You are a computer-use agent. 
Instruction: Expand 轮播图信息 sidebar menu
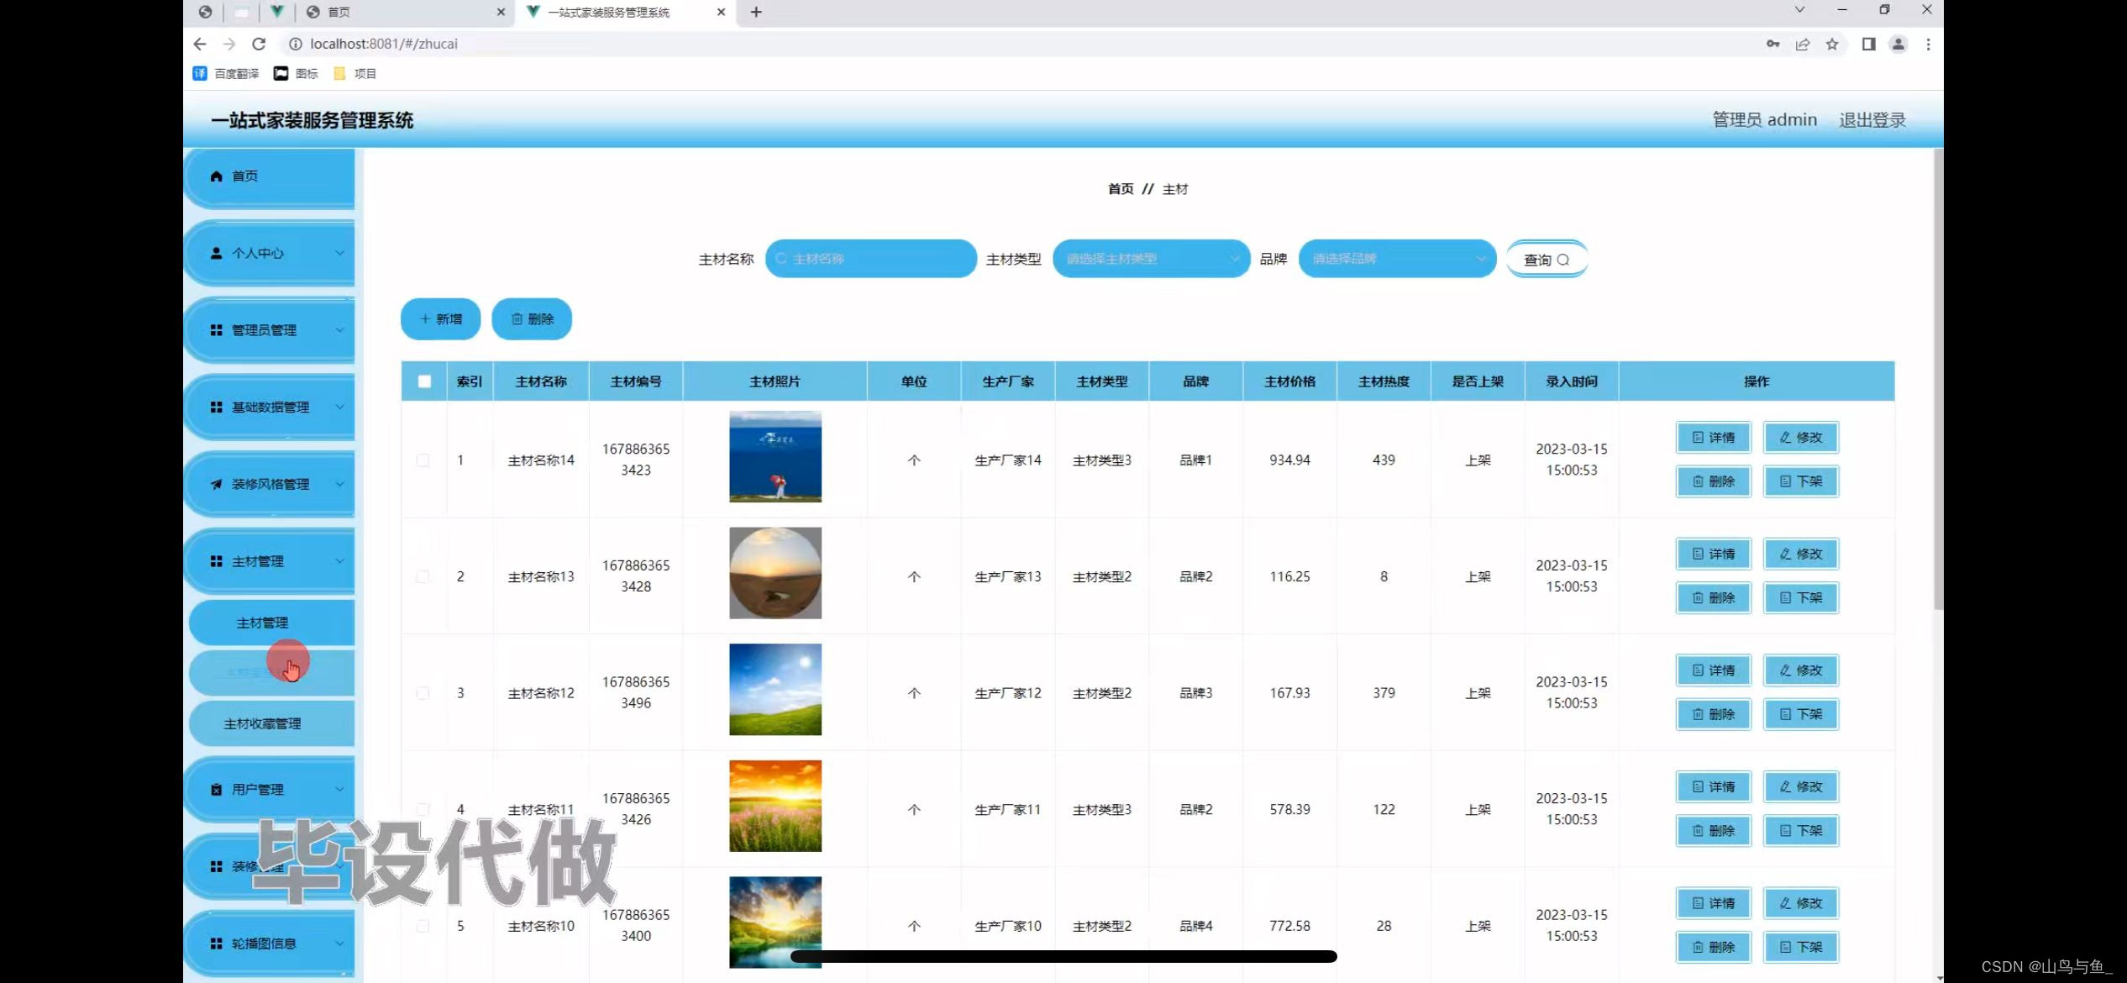pyautogui.click(x=270, y=944)
